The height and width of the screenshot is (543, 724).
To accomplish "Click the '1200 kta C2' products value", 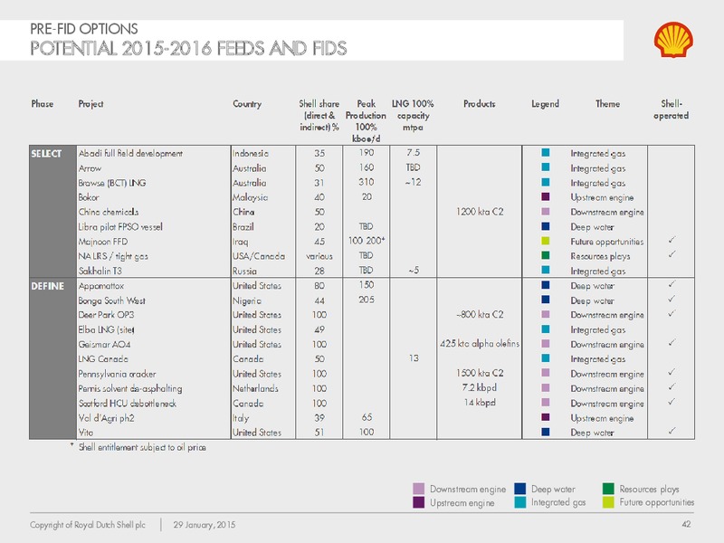I will click(480, 212).
